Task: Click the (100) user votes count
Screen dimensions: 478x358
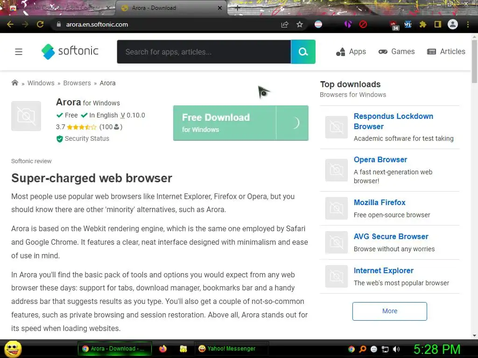Action: point(111,127)
